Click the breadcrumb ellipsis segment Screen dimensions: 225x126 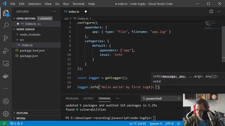coord(94,19)
